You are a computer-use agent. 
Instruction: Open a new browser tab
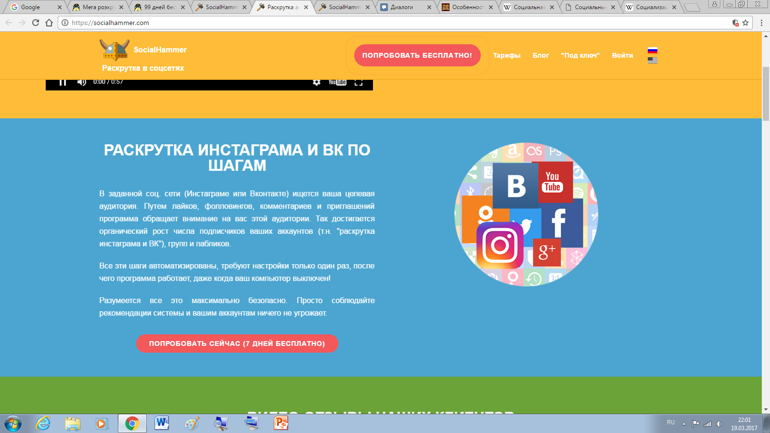pos(692,7)
